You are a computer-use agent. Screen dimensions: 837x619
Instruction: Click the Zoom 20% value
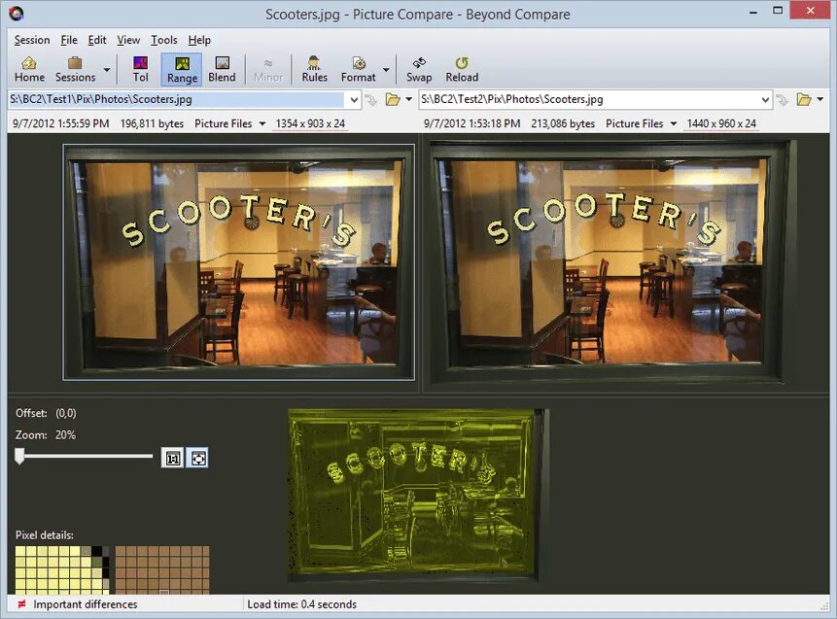click(65, 435)
